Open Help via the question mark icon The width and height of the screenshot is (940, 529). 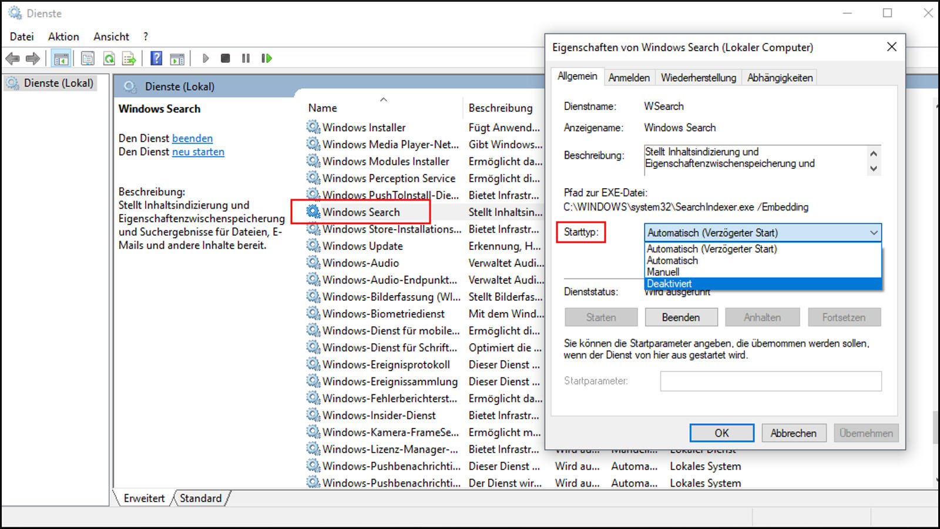click(156, 58)
